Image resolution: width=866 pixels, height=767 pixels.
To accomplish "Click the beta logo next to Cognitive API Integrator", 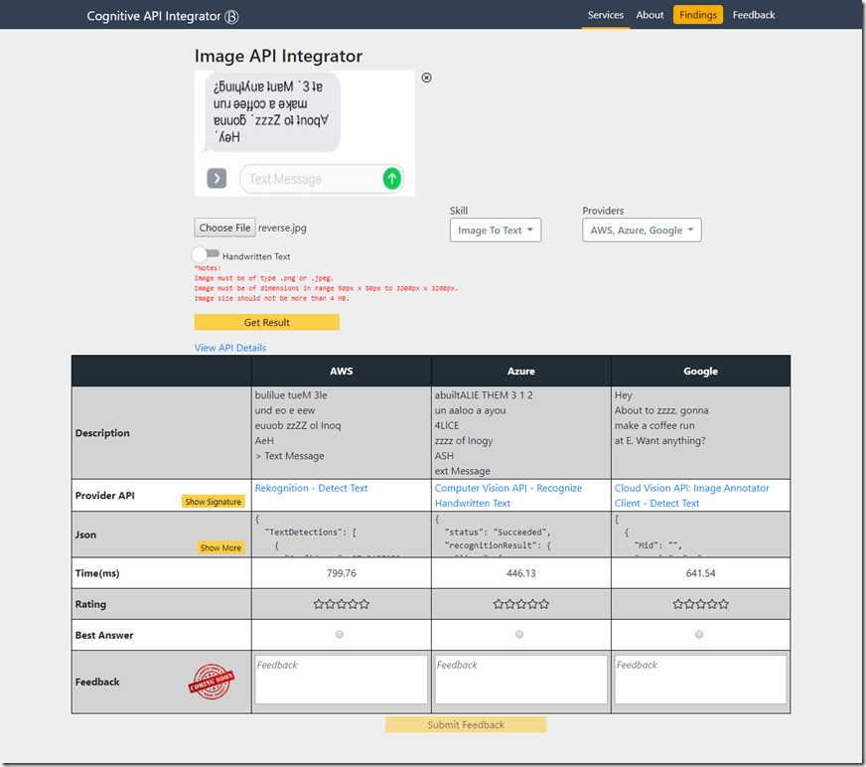I will [x=231, y=16].
